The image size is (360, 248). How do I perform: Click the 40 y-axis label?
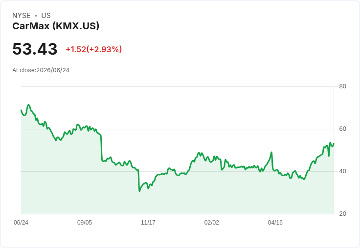pos(342,171)
